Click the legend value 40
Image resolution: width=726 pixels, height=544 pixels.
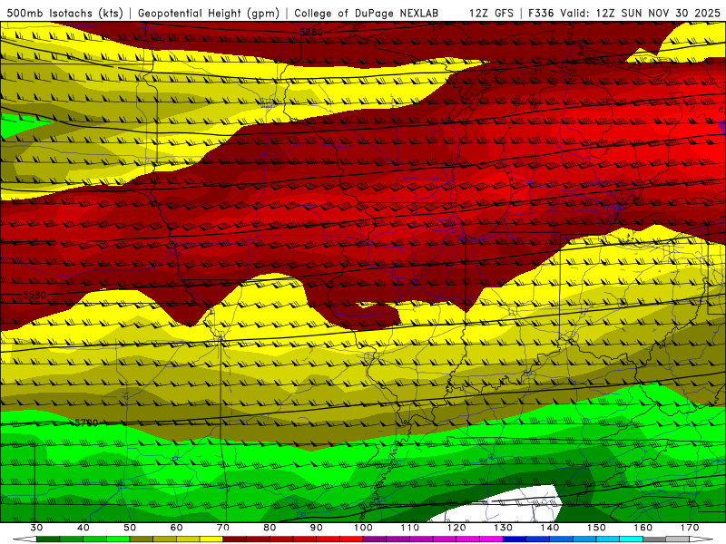pyautogui.click(x=83, y=528)
